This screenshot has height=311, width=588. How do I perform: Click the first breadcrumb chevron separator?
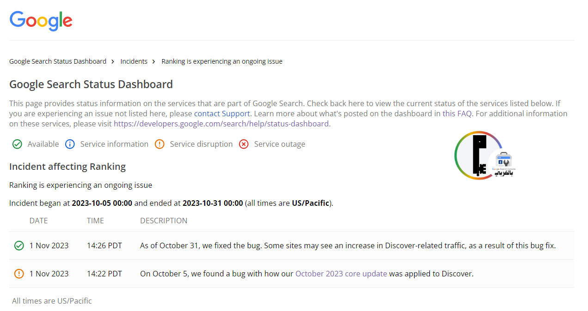pyautogui.click(x=113, y=61)
